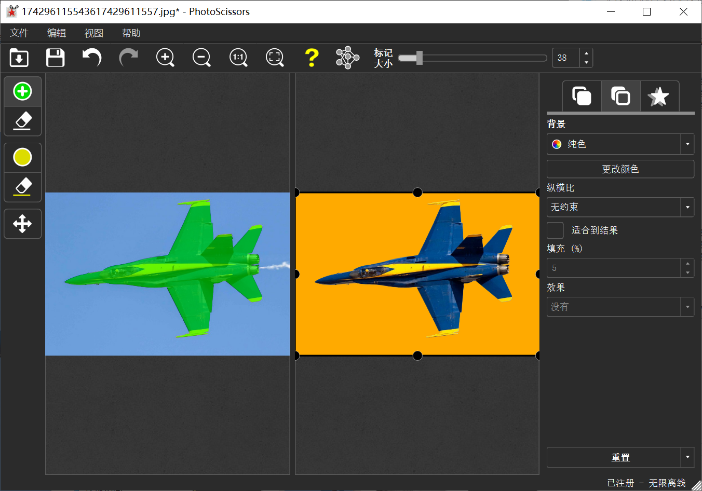This screenshot has width=702, height=491.
Task: Save the result using the floppy disk icon
Action: [x=56, y=58]
